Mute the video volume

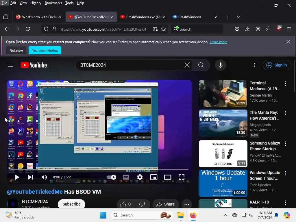[44, 177]
